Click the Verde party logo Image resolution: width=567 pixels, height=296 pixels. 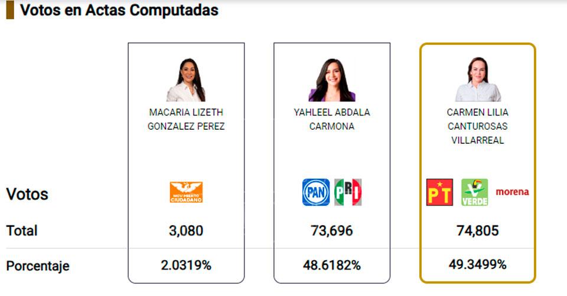pos(475,192)
